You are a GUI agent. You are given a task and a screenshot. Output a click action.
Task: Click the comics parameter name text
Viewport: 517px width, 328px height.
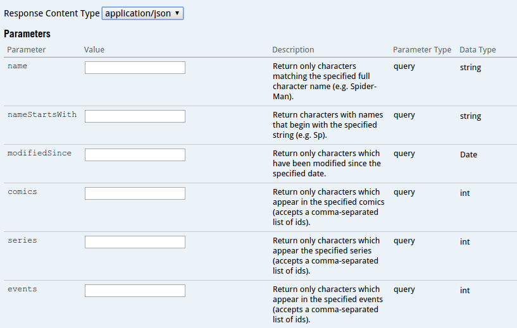tap(22, 191)
